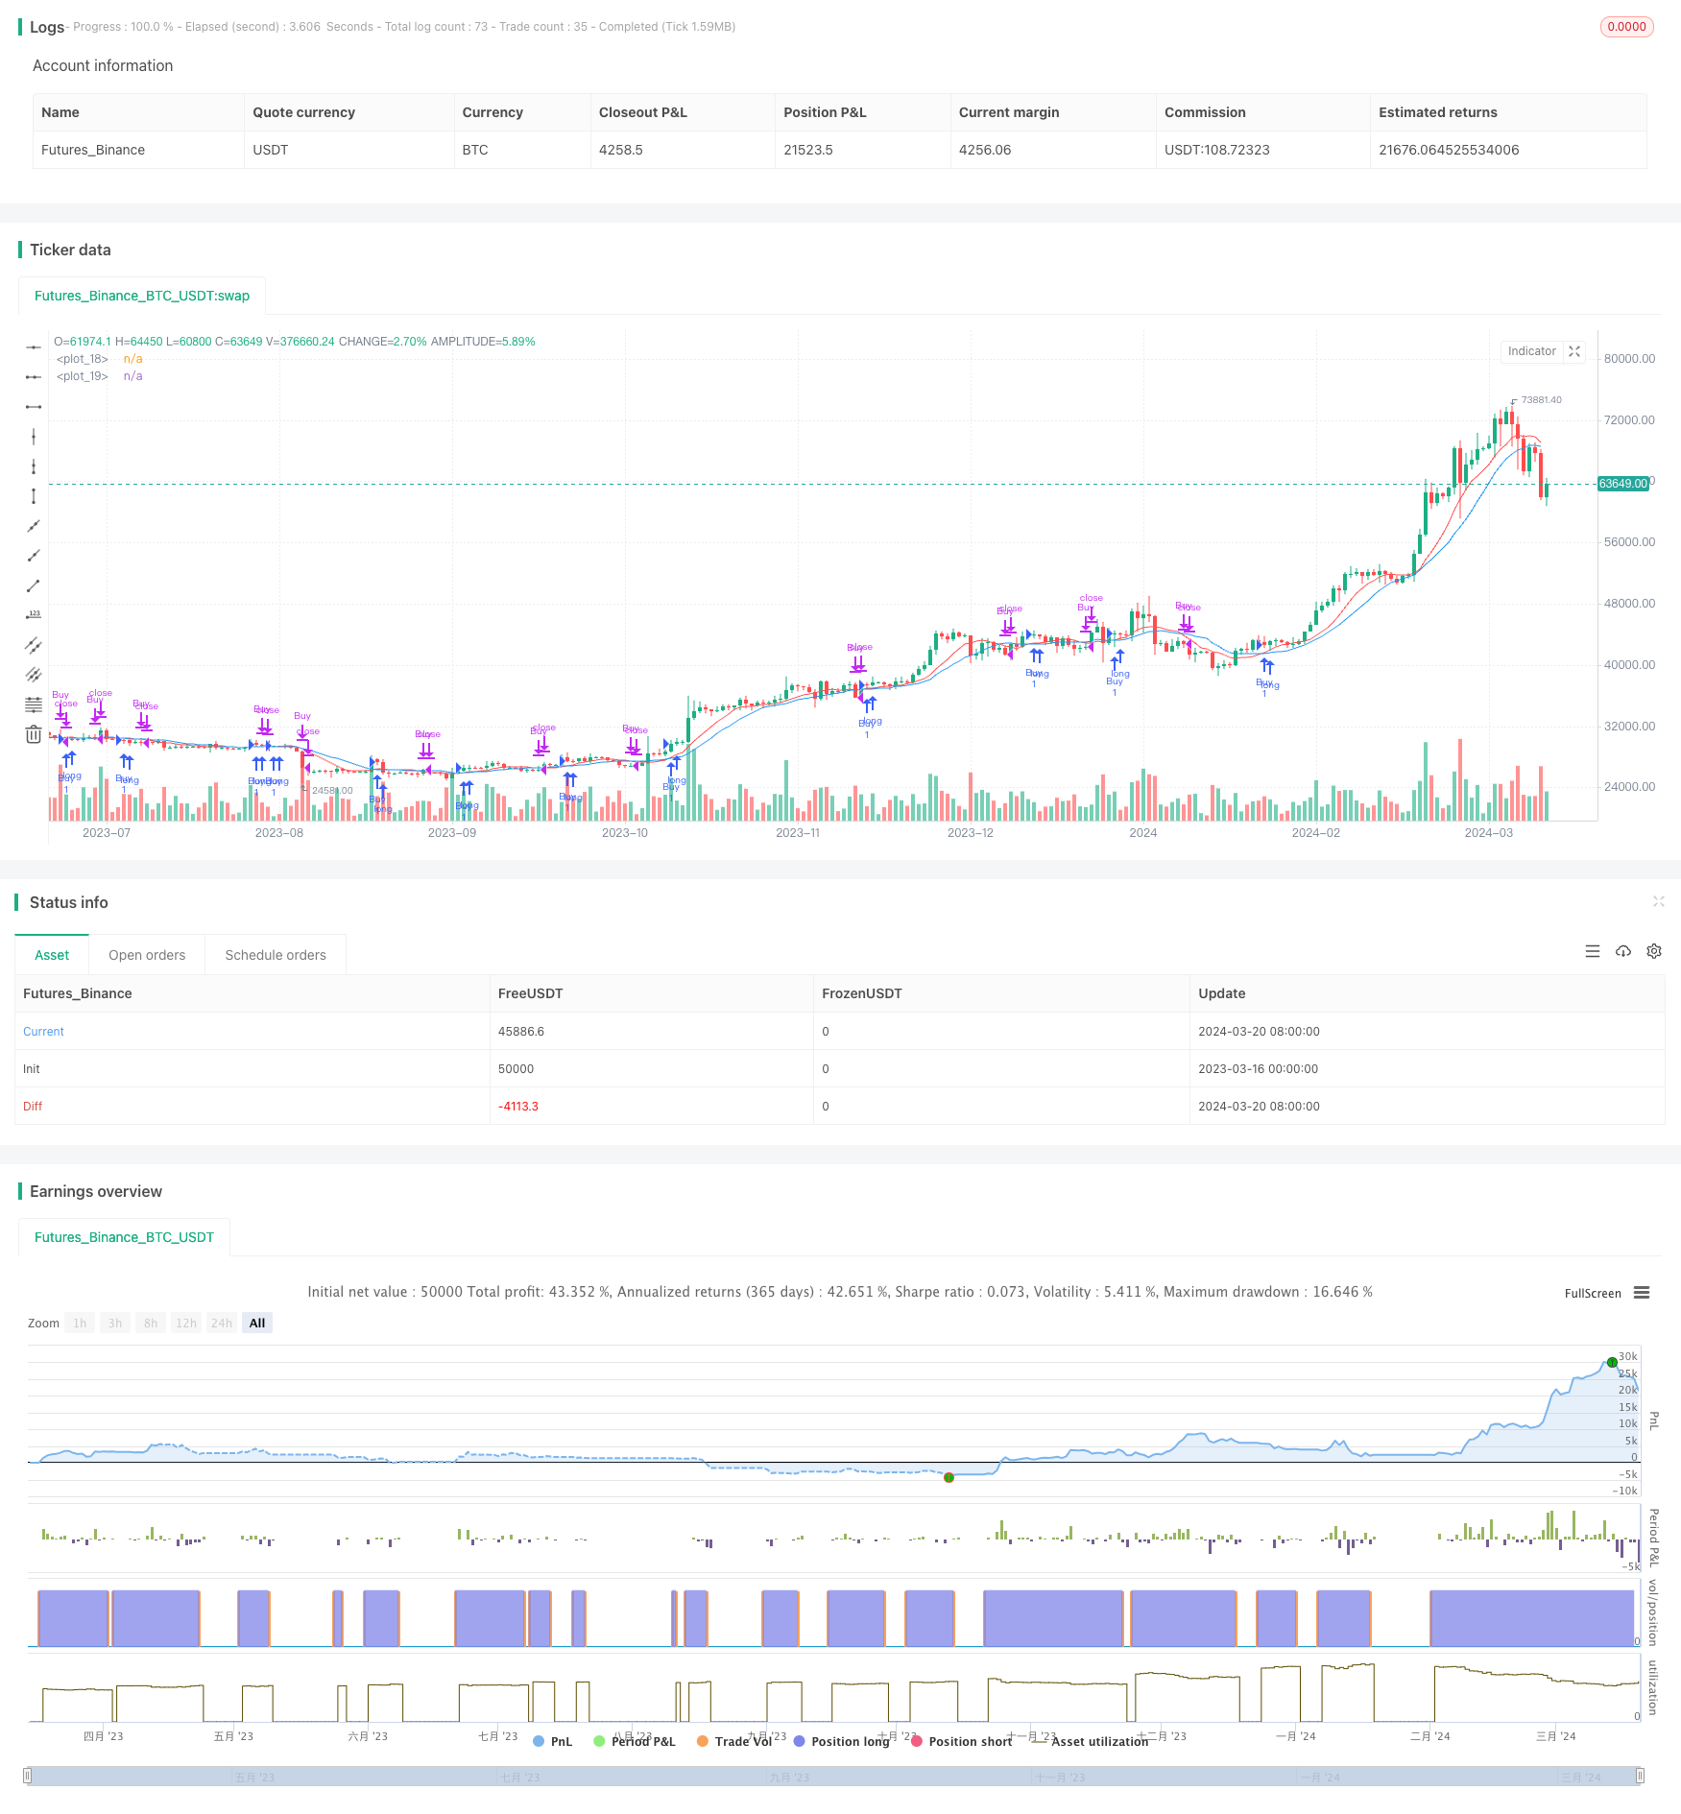1681x1814 pixels.
Task: Toggle Position short series in legend
Action: 961,1741
